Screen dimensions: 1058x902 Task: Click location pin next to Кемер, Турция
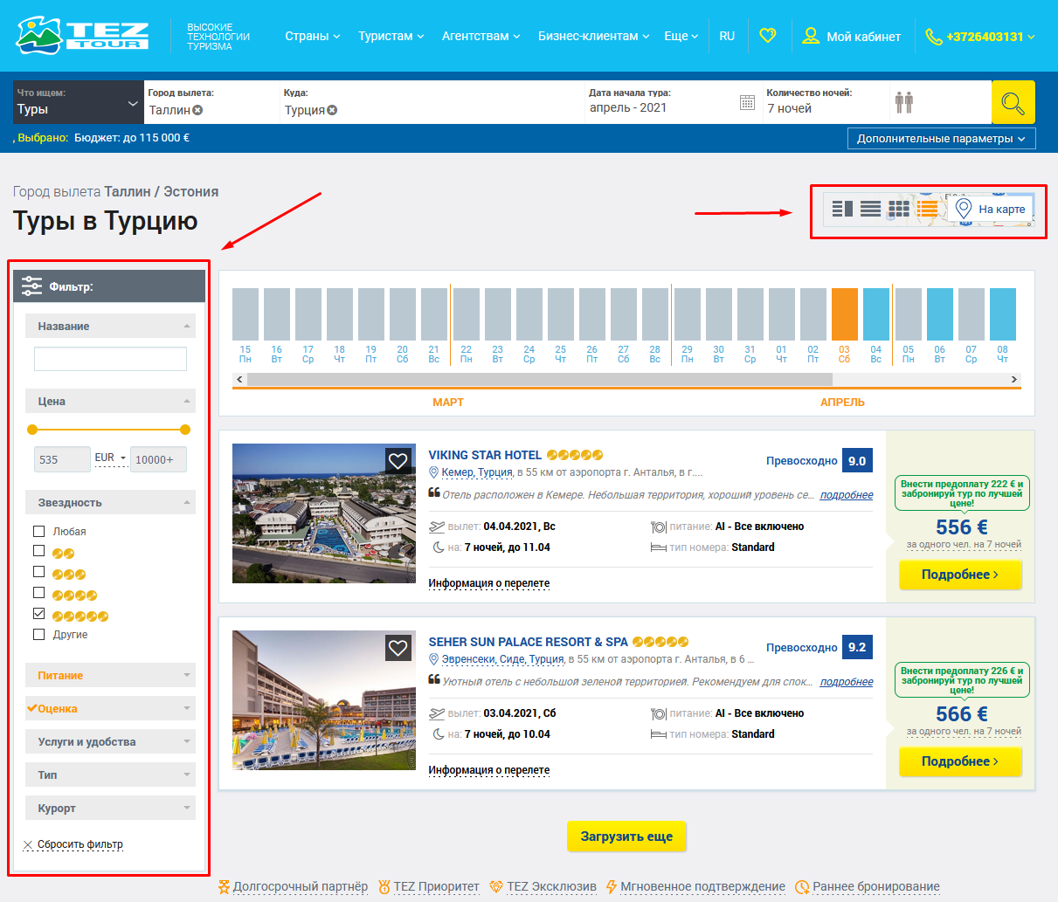click(x=433, y=472)
